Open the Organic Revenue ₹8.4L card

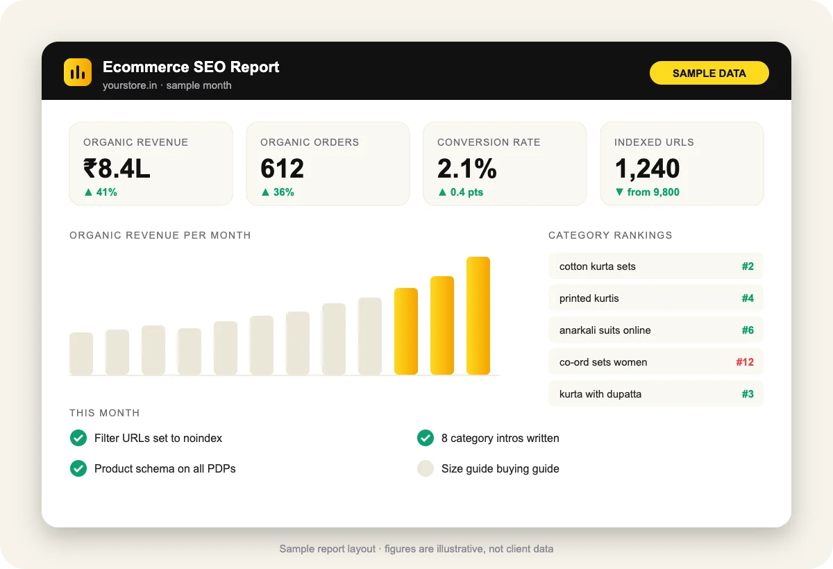[x=151, y=164]
